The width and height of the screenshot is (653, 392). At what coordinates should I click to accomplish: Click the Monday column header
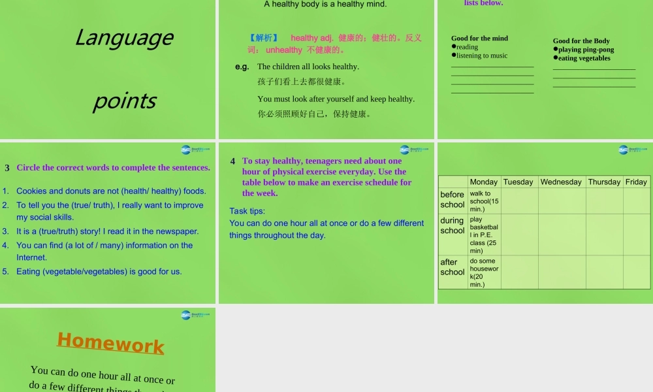[484, 182]
